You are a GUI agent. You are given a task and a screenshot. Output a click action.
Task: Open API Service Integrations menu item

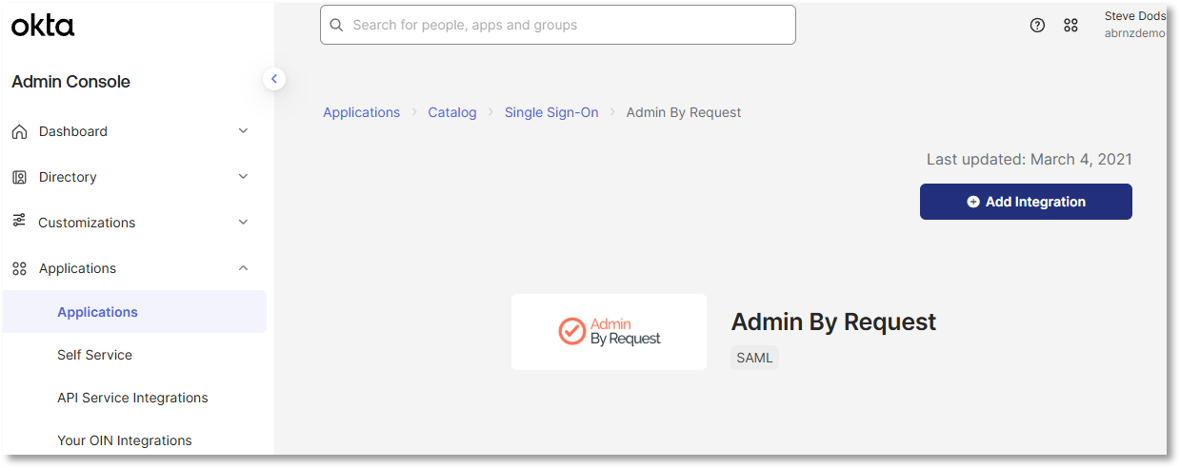pos(134,398)
